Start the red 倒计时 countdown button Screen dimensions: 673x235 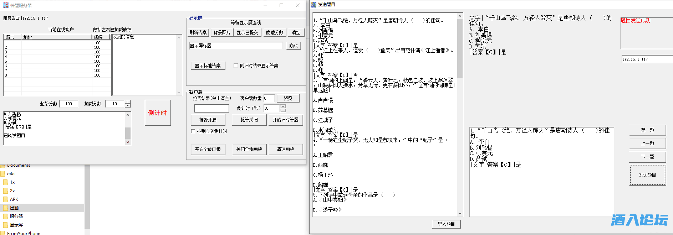(x=158, y=113)
